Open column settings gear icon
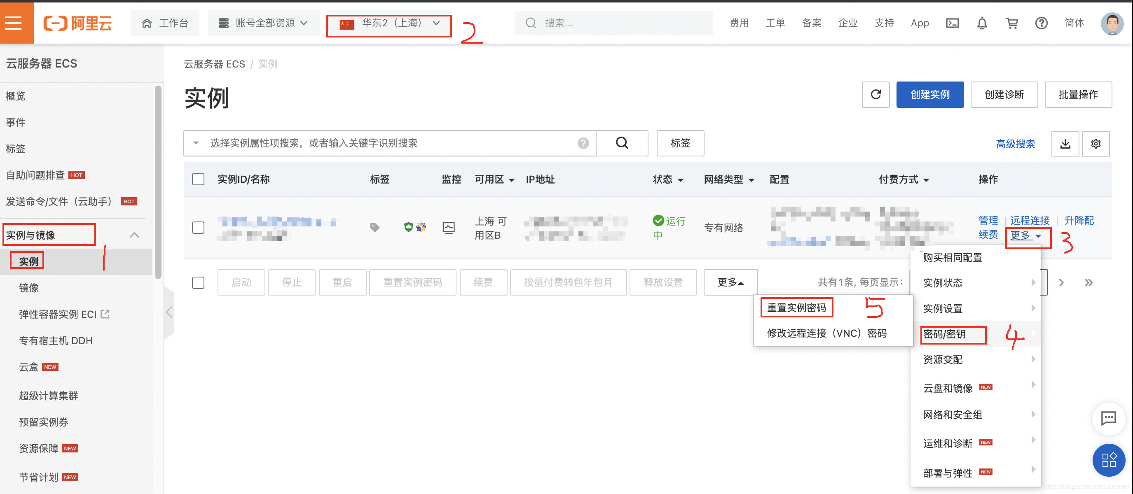The image size is (1133, 494). click(1095, 144)
